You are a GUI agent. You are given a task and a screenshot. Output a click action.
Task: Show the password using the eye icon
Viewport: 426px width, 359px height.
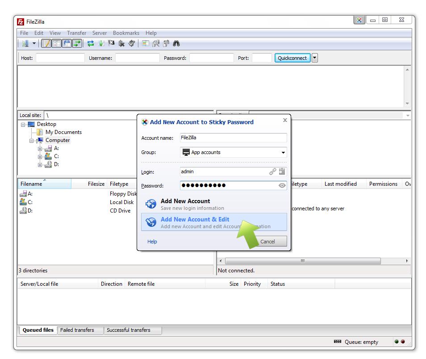click(x=282, y=185)
